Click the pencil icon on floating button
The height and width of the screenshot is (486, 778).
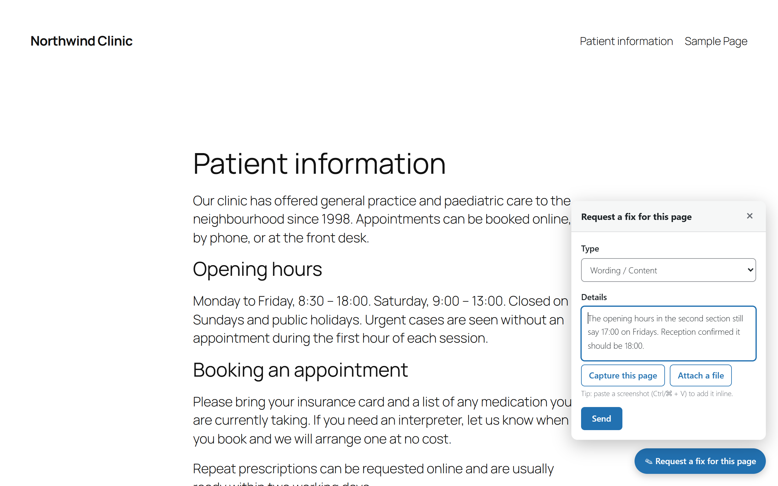(649, 461)
